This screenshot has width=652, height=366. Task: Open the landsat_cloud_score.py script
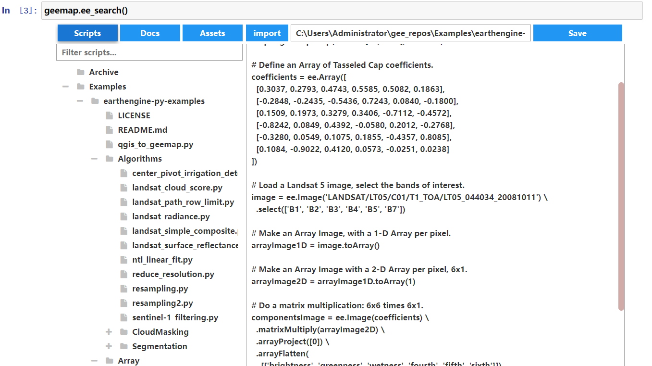click(177, 188)
